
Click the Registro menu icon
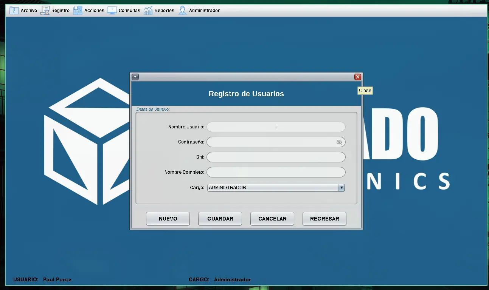point(45,11)
